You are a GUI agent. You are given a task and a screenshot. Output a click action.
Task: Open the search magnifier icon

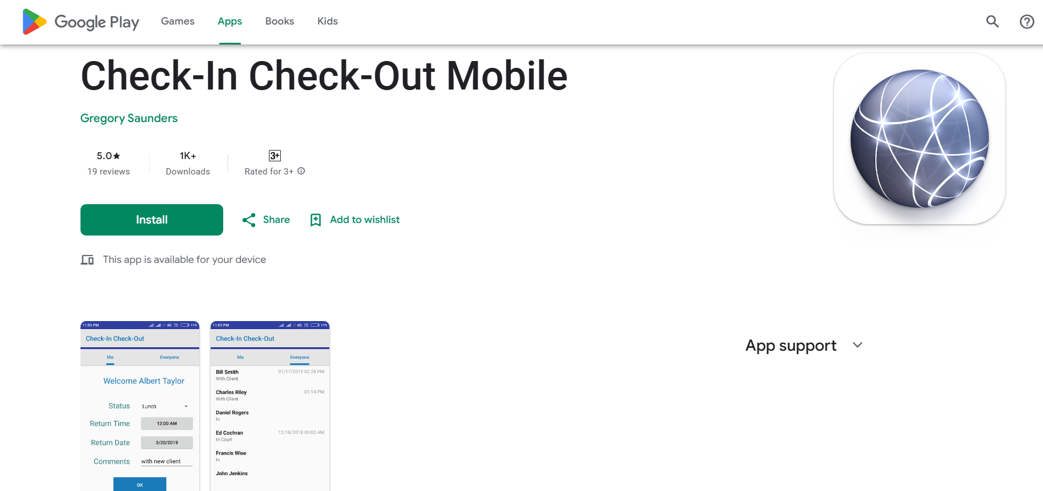tap(993, 22)
